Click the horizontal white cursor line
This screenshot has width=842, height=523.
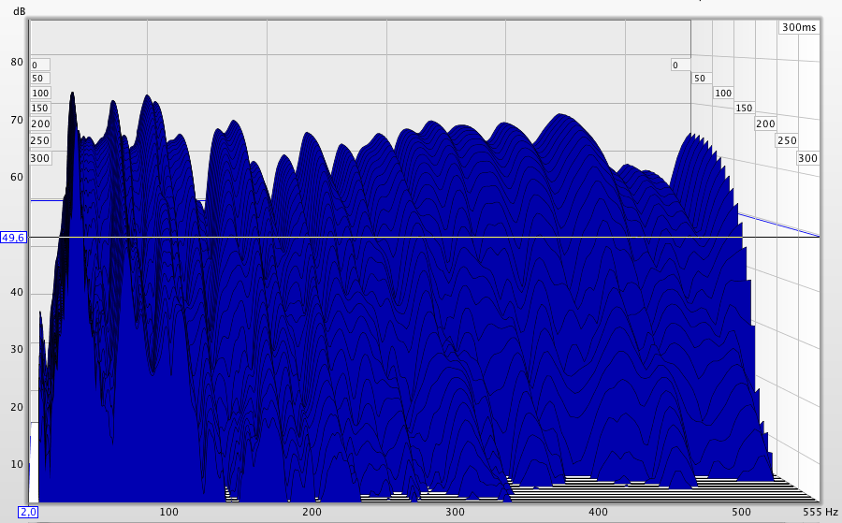click(x=424, y=237)
